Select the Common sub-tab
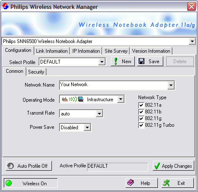The image size is (198, 192). tap(15, 71)
